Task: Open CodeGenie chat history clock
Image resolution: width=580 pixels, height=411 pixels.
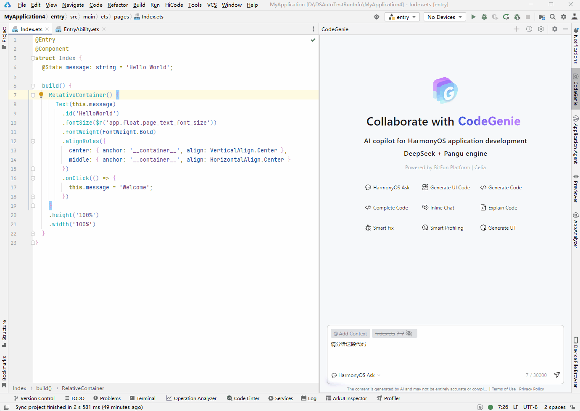Action: [x=529, y=29]
